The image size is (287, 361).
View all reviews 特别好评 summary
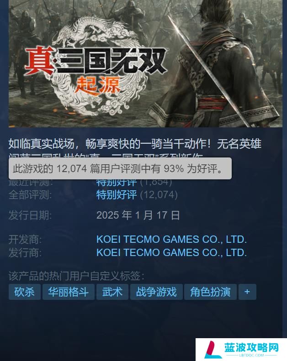(117, 195)
